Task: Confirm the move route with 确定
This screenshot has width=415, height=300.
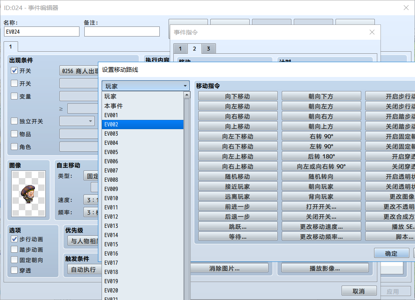Action: pyautogui.click(x=391, y=253)
